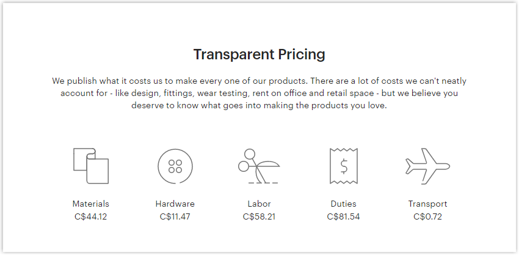The width and height of the screenshot is (519, 255).
Task: Select the Hardware button icon
Action: click(175, 166)
